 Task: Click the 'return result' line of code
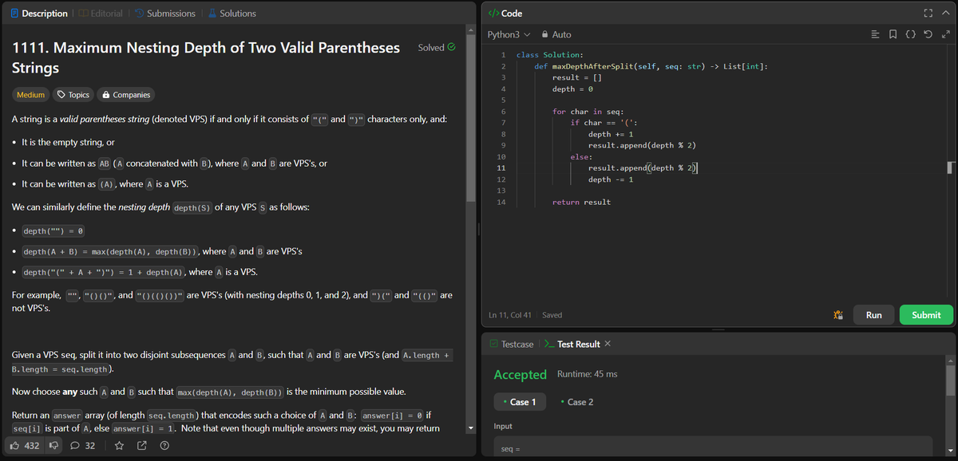click(x=581, y=203)
